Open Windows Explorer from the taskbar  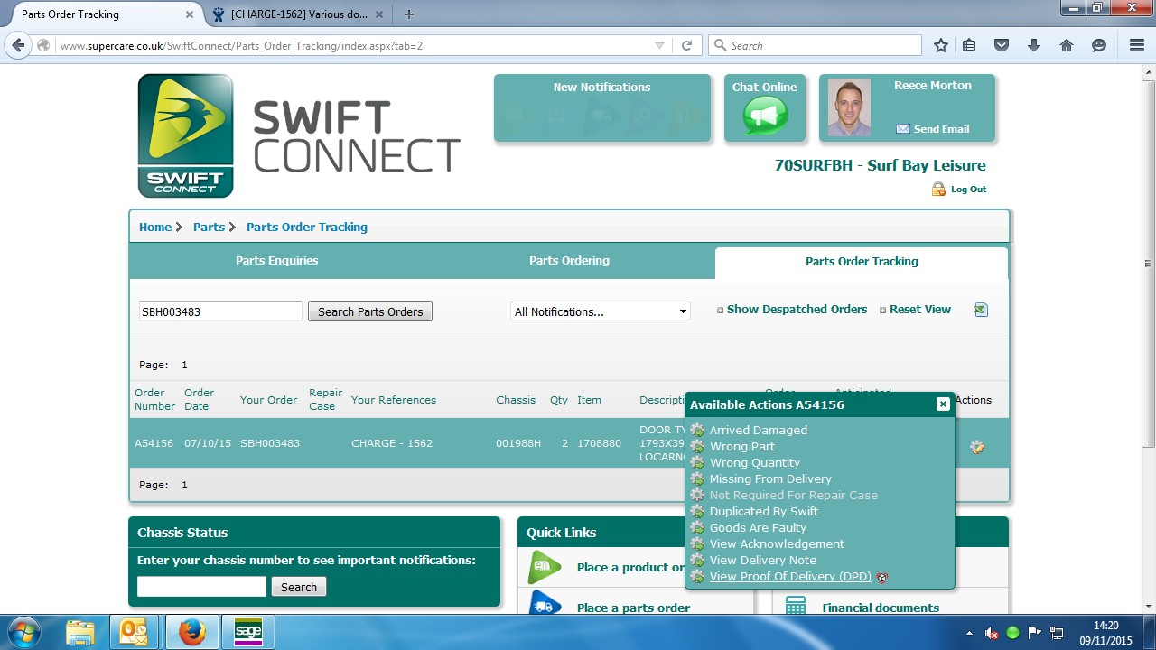[x=79, y=632]
